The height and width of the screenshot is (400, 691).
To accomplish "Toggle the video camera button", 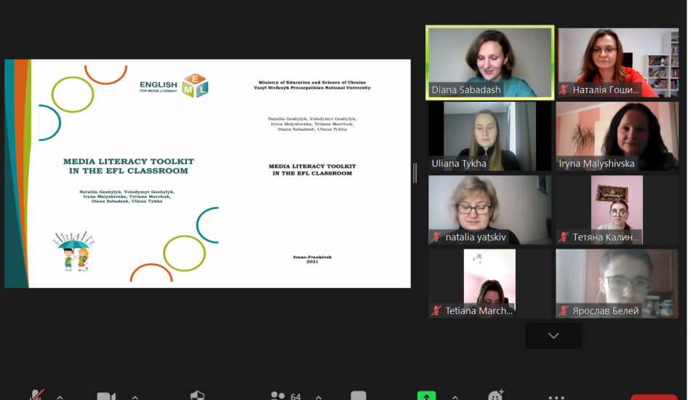I will click(106, 396).
